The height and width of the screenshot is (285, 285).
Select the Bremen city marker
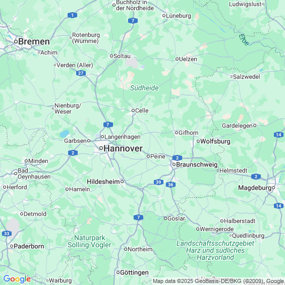click(x=16, y=42)
